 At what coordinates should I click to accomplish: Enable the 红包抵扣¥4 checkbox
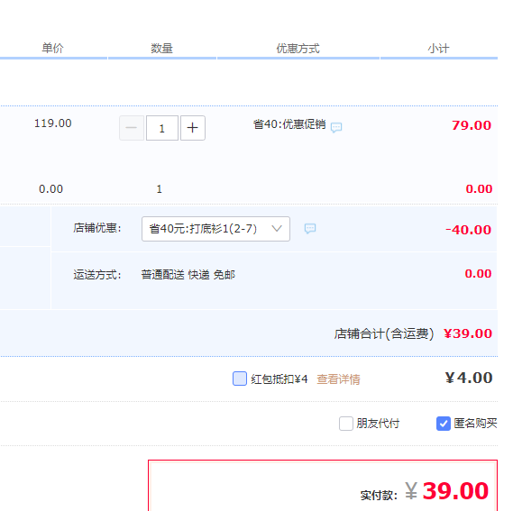point(240,379)
